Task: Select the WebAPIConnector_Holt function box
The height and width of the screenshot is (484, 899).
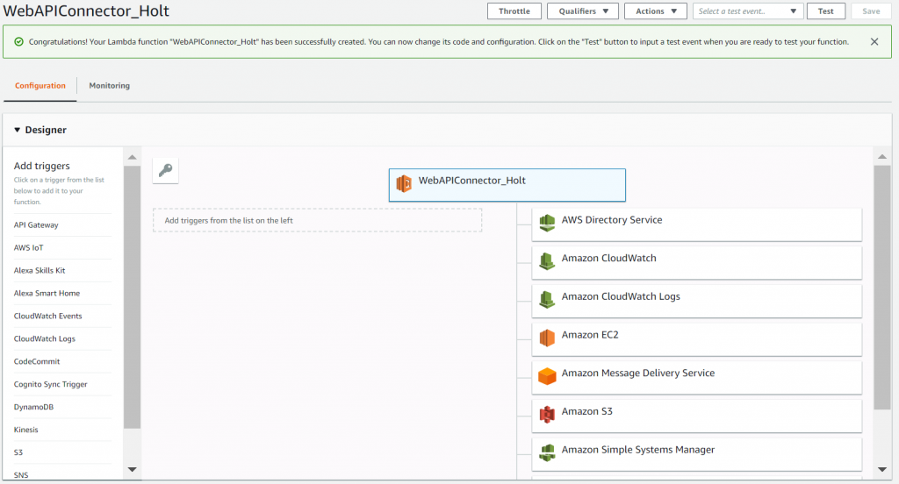Action: point(507,185)
